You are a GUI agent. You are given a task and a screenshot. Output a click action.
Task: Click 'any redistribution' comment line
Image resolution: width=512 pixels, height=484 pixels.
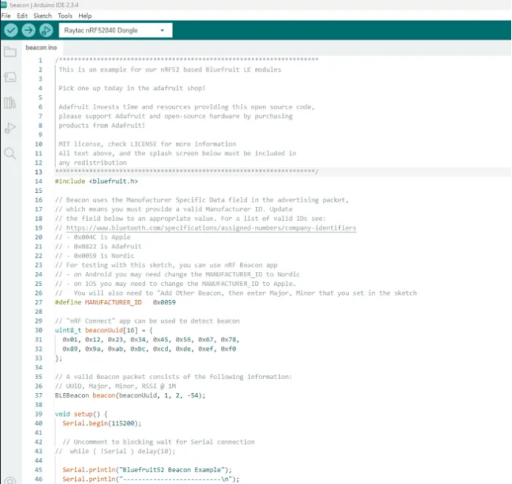point(93,163)
